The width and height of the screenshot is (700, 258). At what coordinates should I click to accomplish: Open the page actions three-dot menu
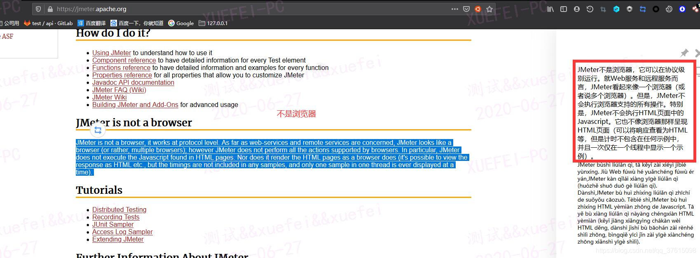pos(454,9)
